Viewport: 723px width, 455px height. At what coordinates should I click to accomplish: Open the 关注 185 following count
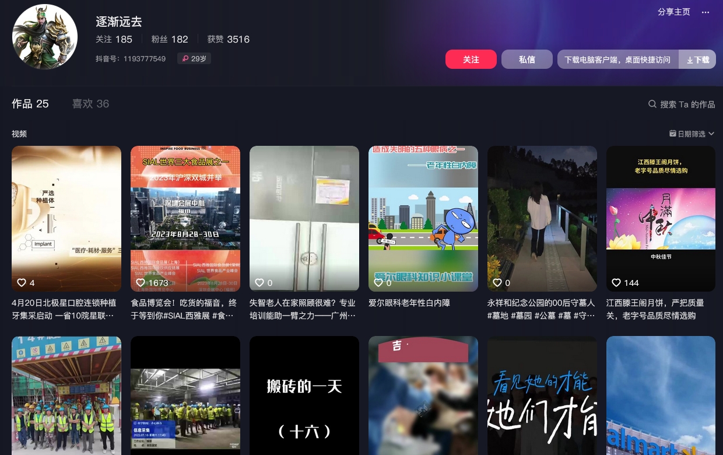pyautogui.click(x=114, y=39)
